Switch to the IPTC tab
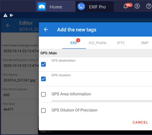The image size is (152, 135). click(121, 43)
